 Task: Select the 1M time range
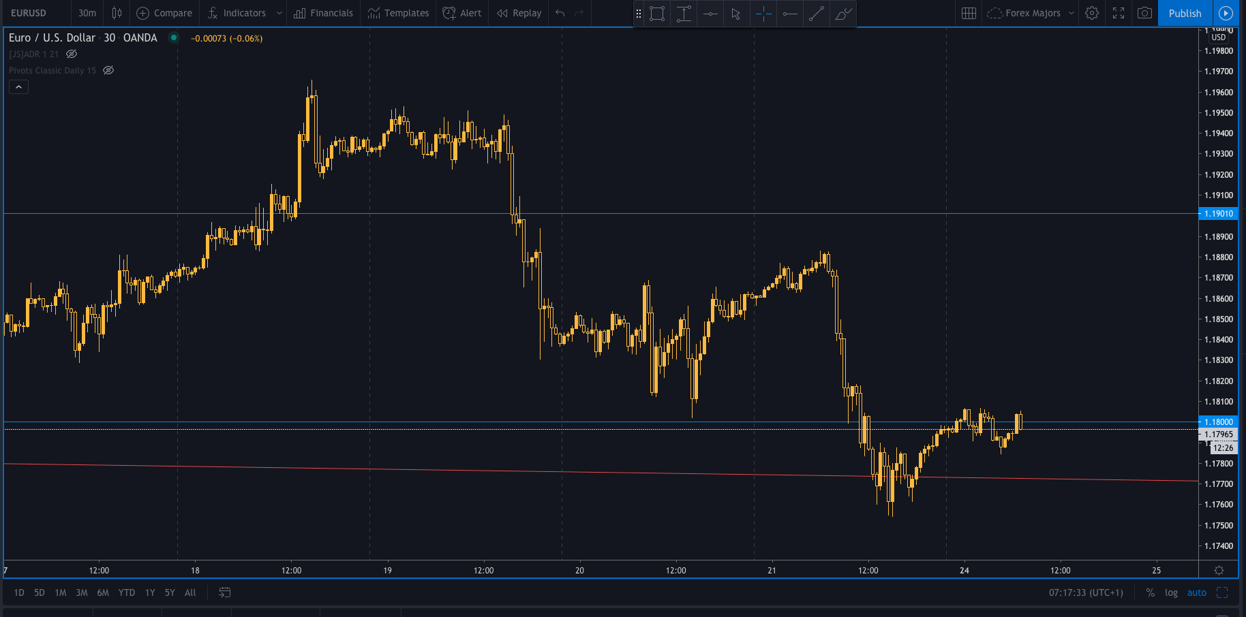click(x=61, y=592)
